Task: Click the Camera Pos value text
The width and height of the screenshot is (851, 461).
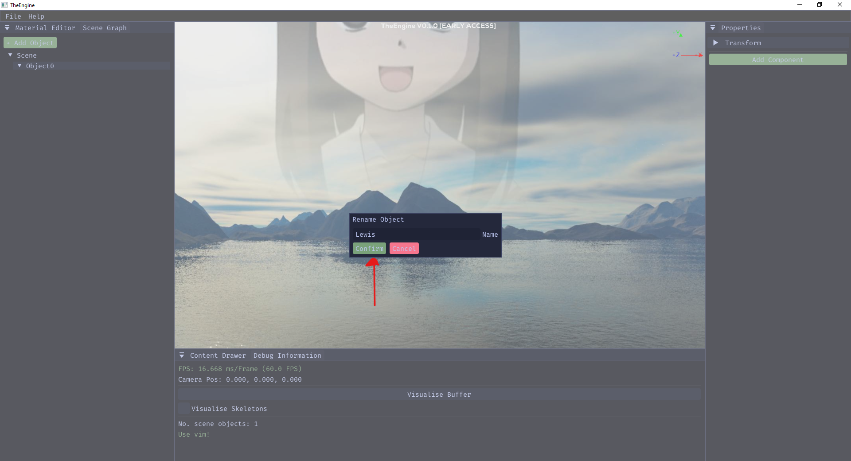Action: [240, 379]
